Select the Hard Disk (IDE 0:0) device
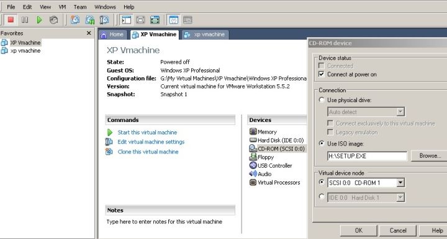 pyautogui.click(x=276, y=140)
